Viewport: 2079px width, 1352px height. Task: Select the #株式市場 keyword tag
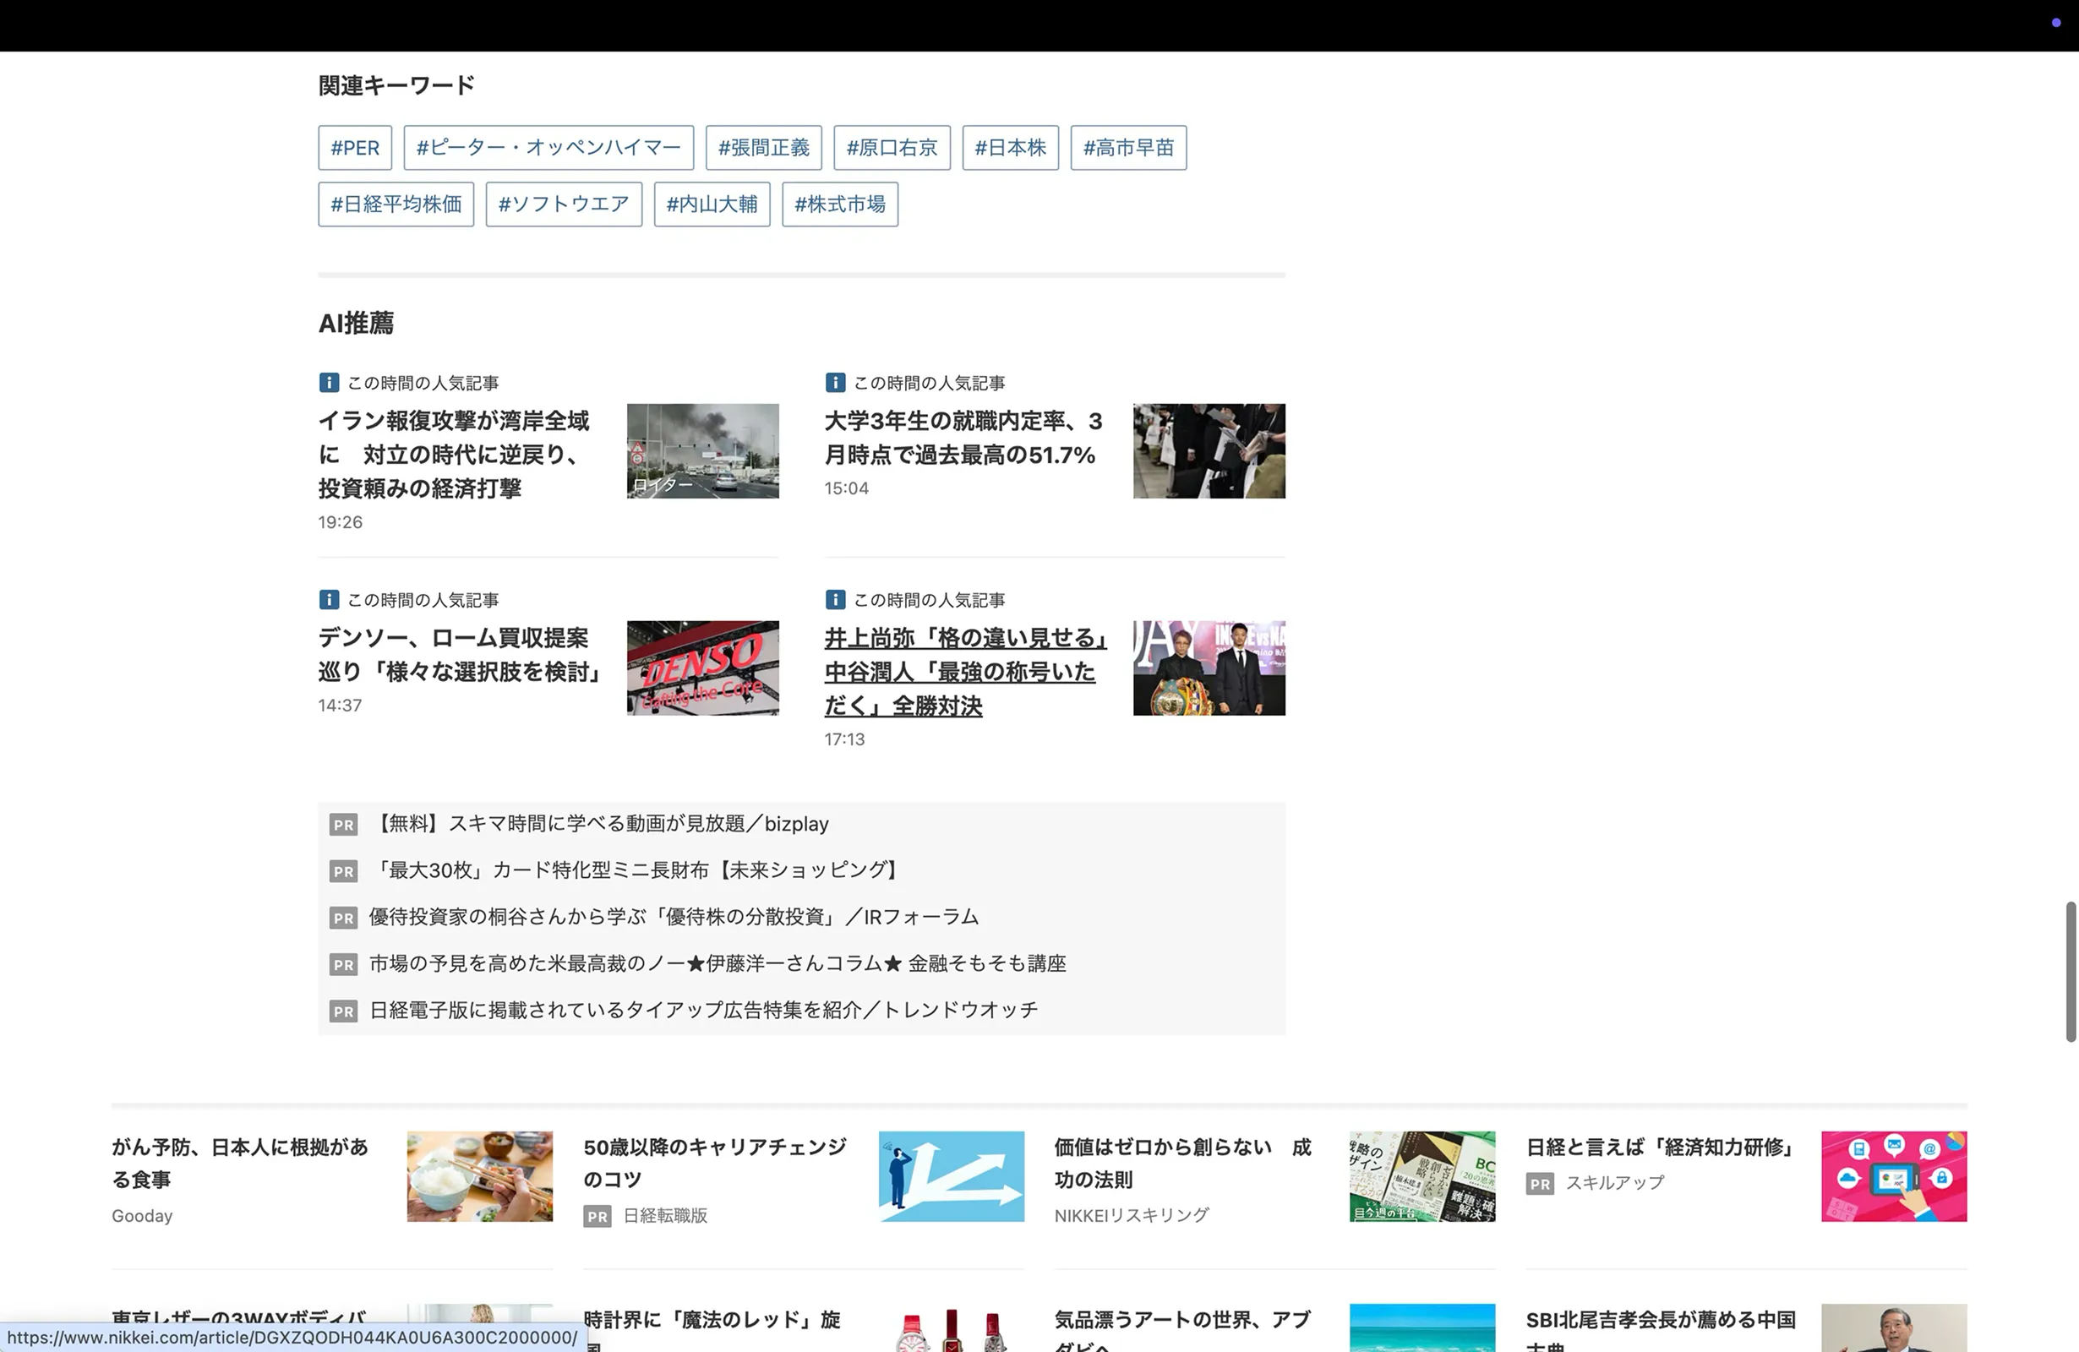pos(840,204)
